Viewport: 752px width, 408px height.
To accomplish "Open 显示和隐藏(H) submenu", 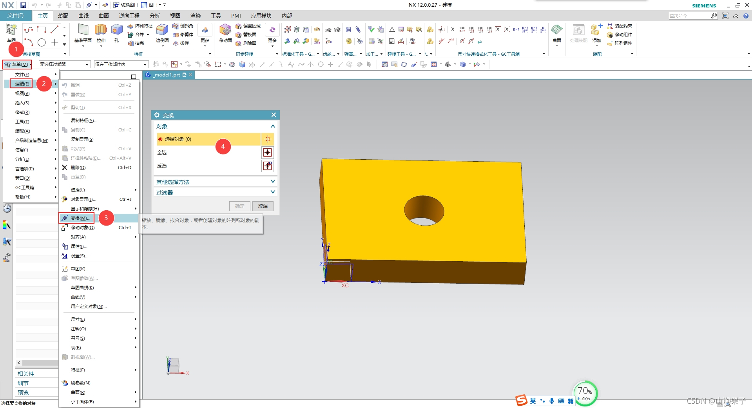I will pyautogui.click(x=99, y=209).
